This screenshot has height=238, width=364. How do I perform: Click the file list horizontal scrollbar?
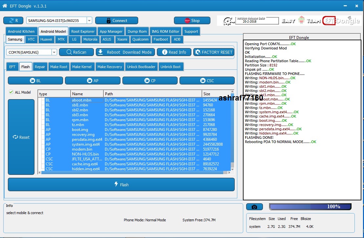pos(135,173)
